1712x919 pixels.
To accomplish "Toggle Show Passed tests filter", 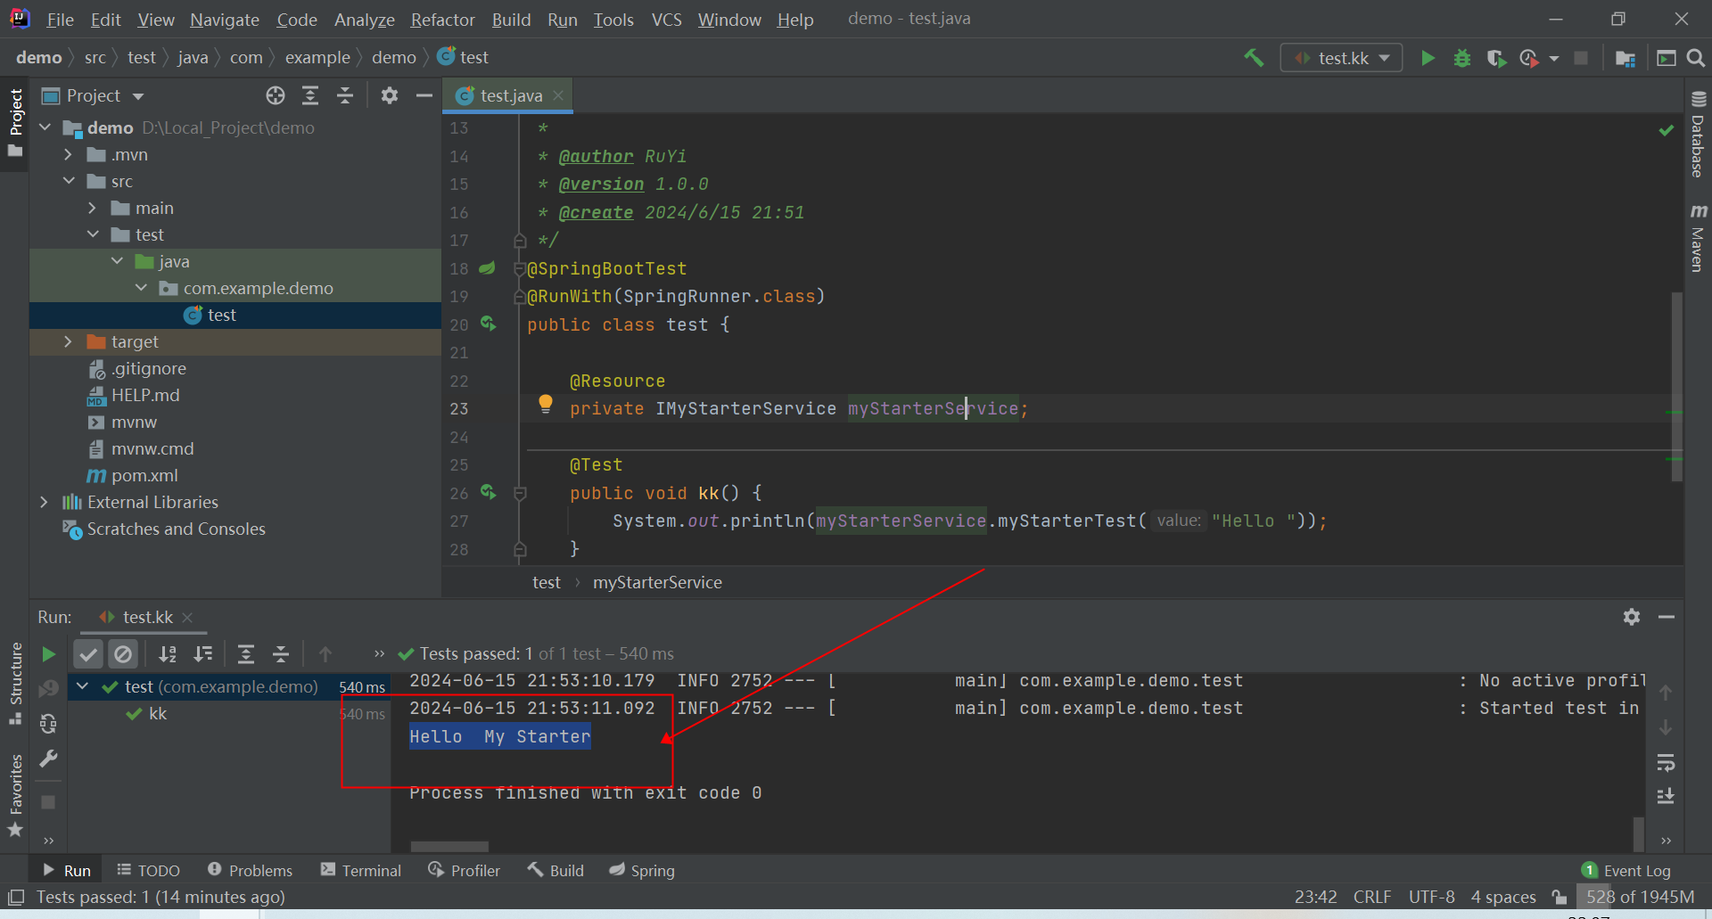I will (87, 653).
